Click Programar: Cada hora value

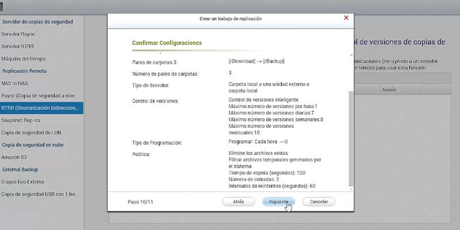258,141
